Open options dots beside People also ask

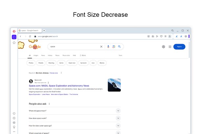click(x=49, y=104)
